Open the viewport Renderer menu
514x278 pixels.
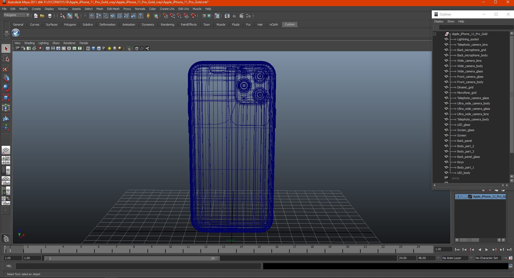tap(69, 43)
